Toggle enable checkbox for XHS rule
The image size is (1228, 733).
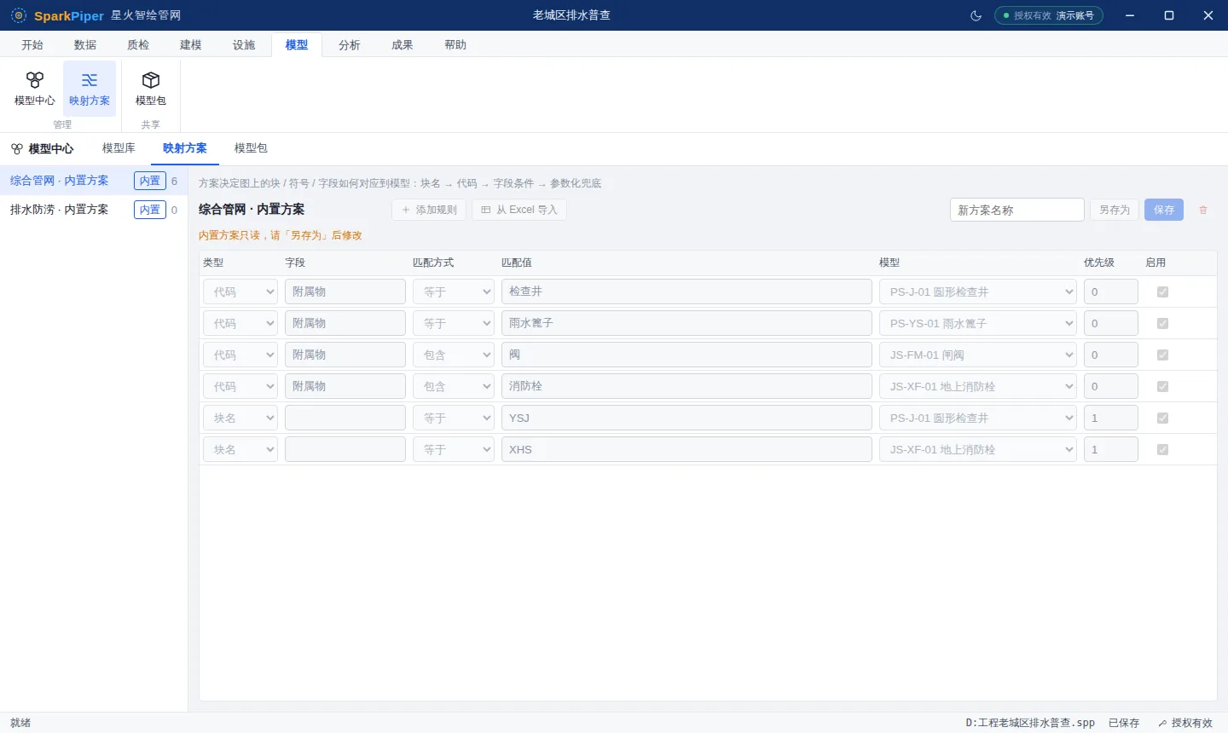coord(1162,449)
